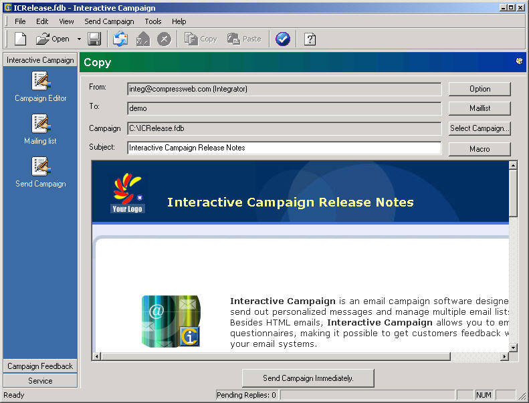
Task: Expand the Open button dropdown arrow
Action: pyautogui.click(x=79, y=39)
